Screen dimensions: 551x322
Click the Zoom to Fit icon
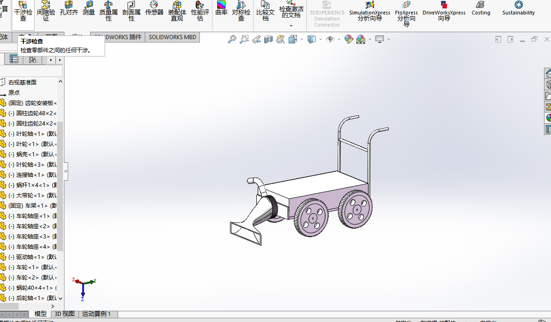coord(232,39)
